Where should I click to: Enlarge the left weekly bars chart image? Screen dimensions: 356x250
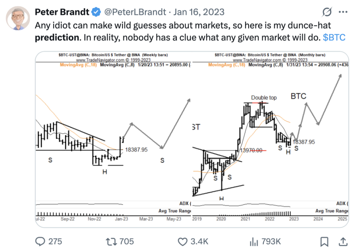[x=114, y=139]
